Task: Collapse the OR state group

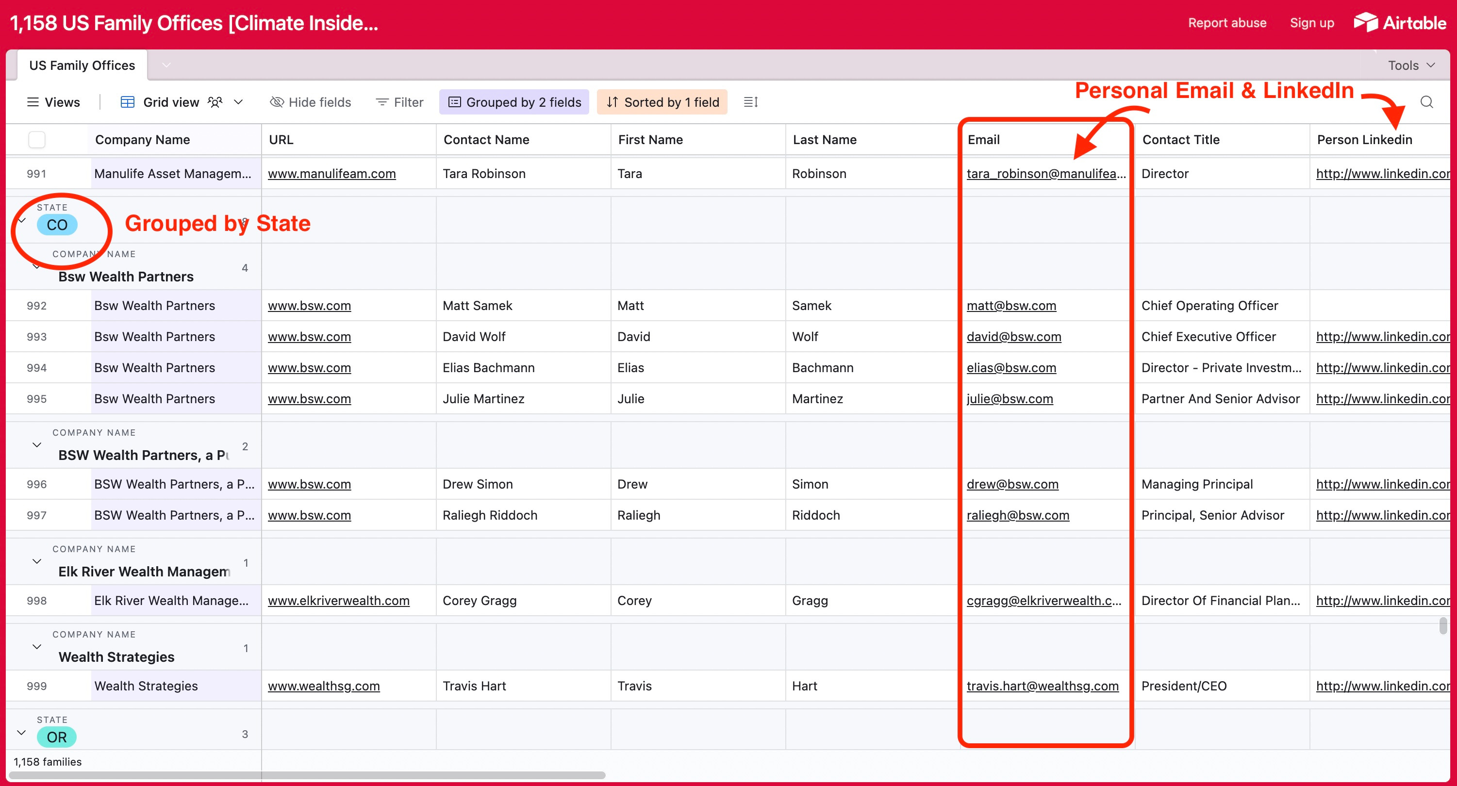Action: tap(21, 733)
